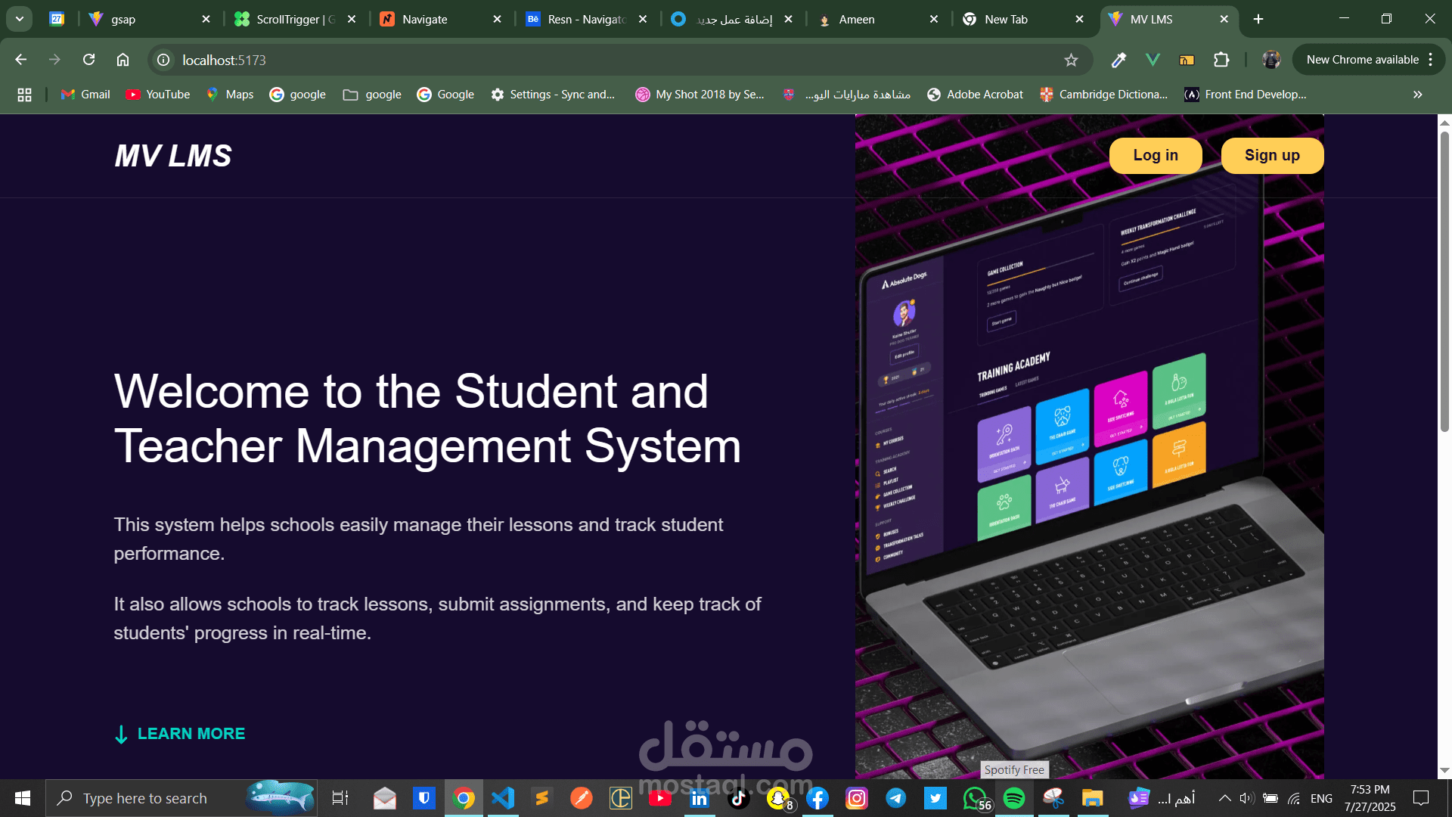Open the Mail app on taskbar
The width and height of the screenshot is (1452, 817).
tap(384, 798)
